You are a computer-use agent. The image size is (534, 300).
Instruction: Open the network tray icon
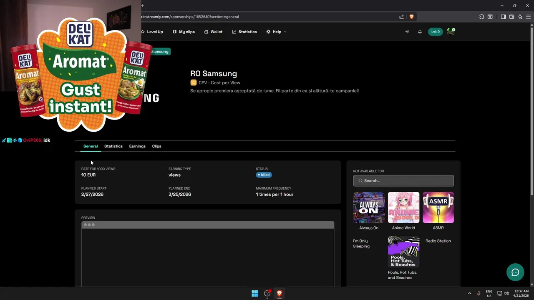click(x=499, y=293)
